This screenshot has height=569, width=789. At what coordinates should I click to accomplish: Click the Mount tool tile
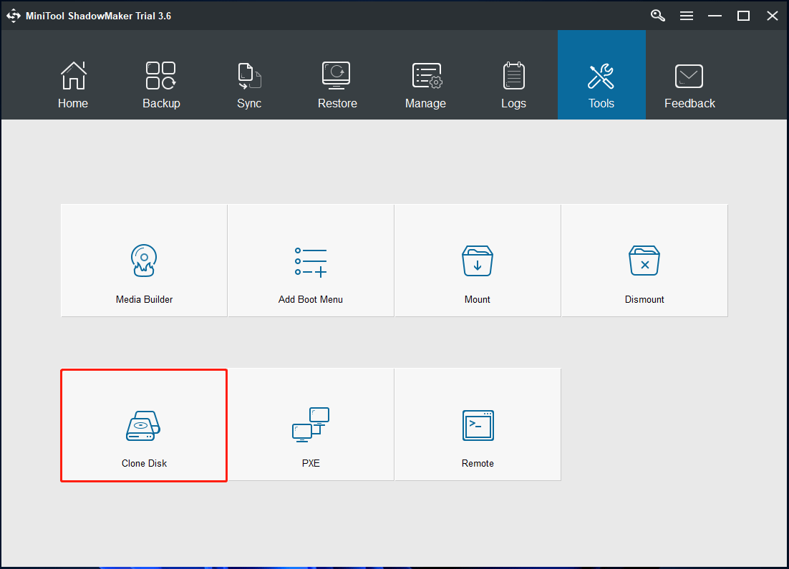[x=478, y=261]
